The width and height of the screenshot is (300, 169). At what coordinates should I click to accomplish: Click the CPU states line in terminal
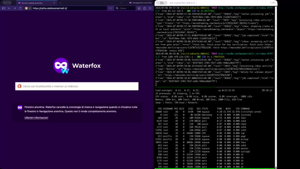[204, 96]
